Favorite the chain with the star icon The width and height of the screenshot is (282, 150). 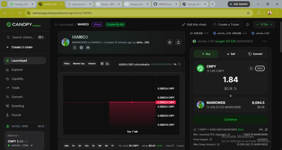(169, 42)
